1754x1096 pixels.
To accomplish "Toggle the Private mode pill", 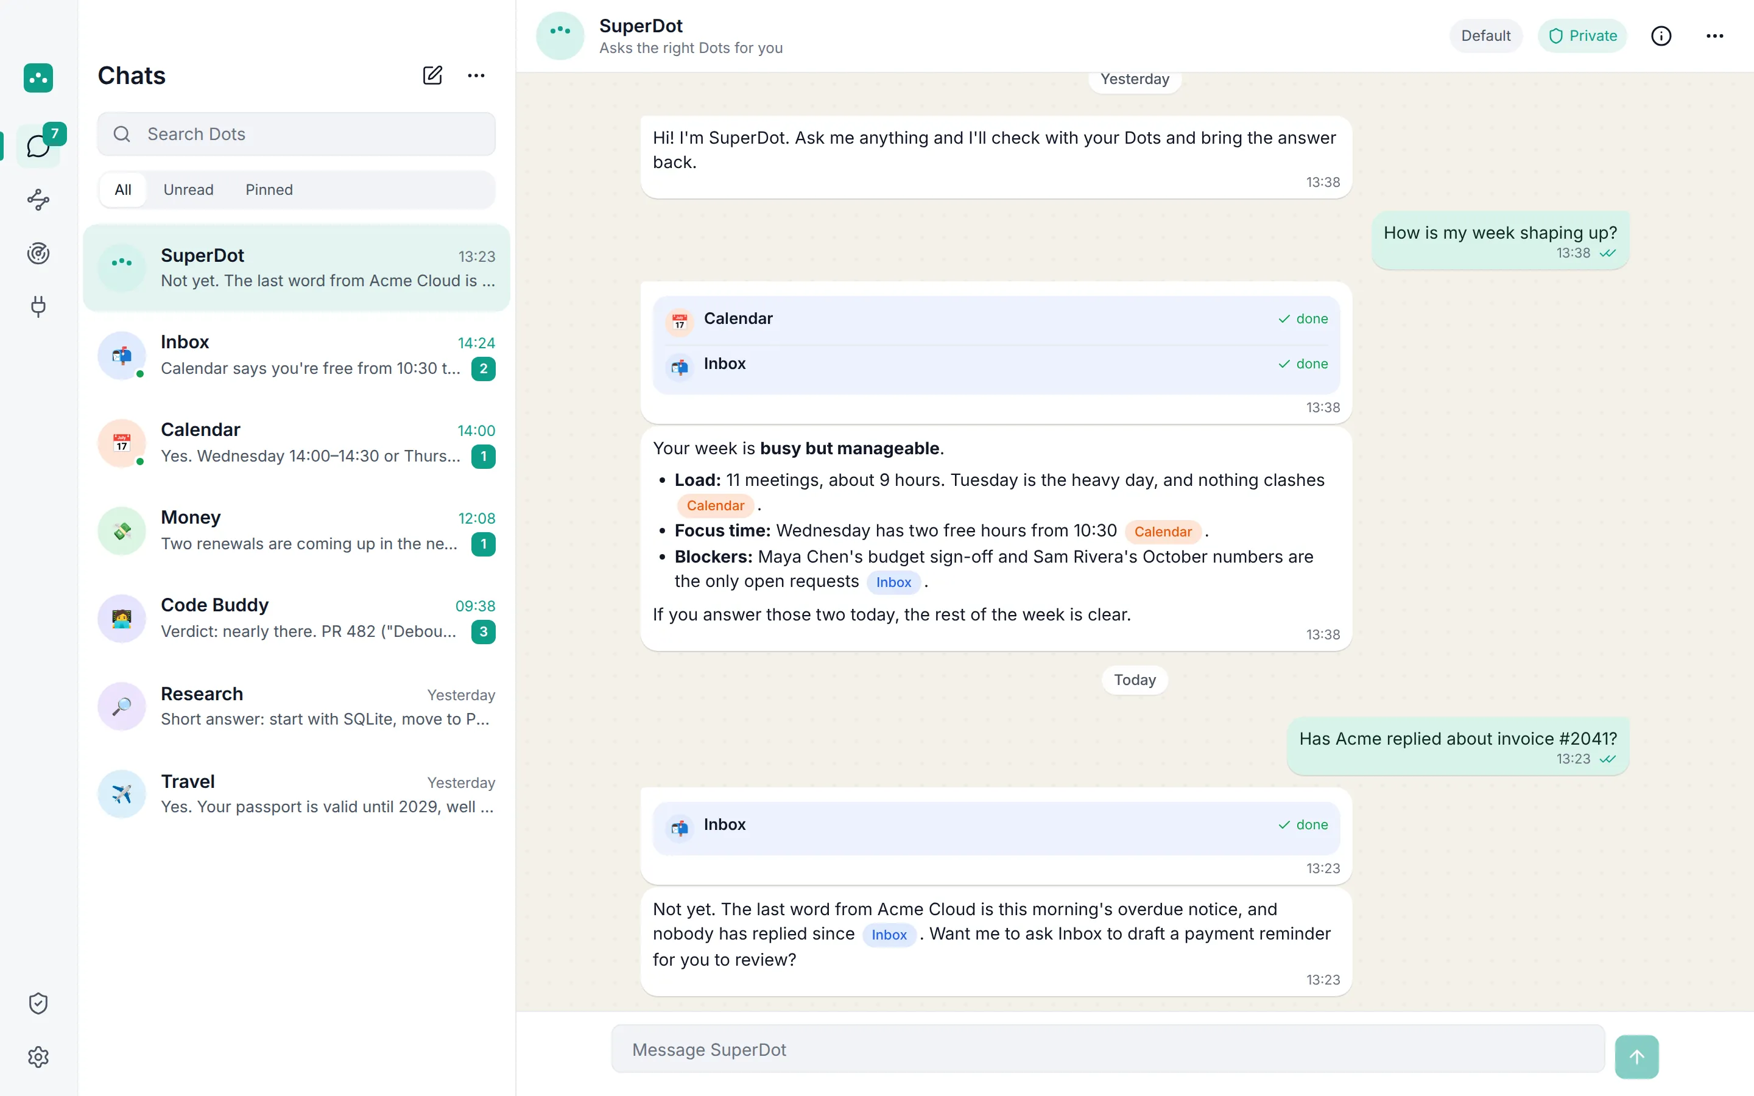I will (x=1582, y=37).
